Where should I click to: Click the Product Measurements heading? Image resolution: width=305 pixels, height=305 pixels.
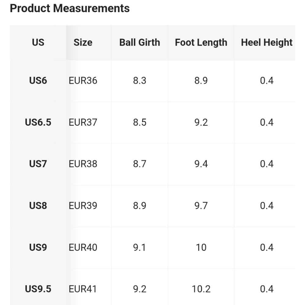point(70,8)
